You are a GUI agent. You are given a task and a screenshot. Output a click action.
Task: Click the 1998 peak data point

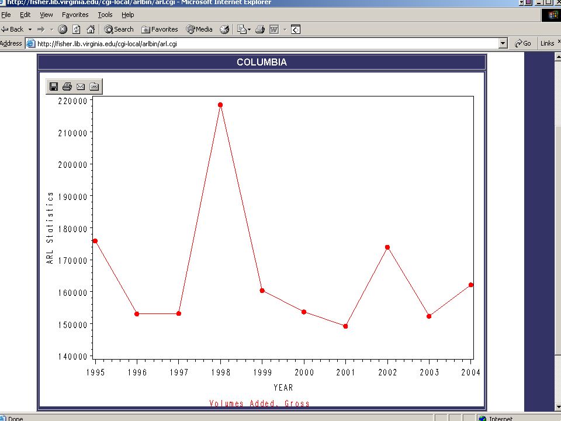point(220,105)
